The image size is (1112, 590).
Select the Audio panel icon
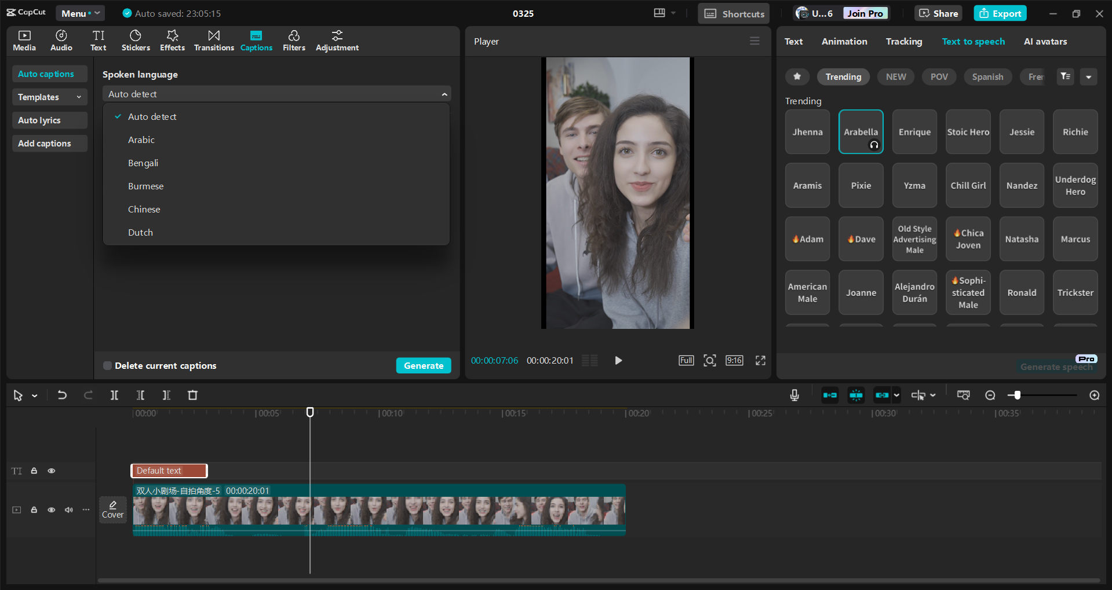pyautogui.click(x=60, y=40)
